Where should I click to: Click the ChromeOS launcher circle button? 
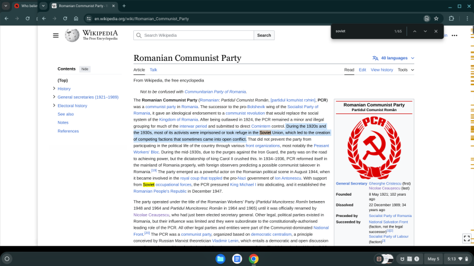point(7,259)
